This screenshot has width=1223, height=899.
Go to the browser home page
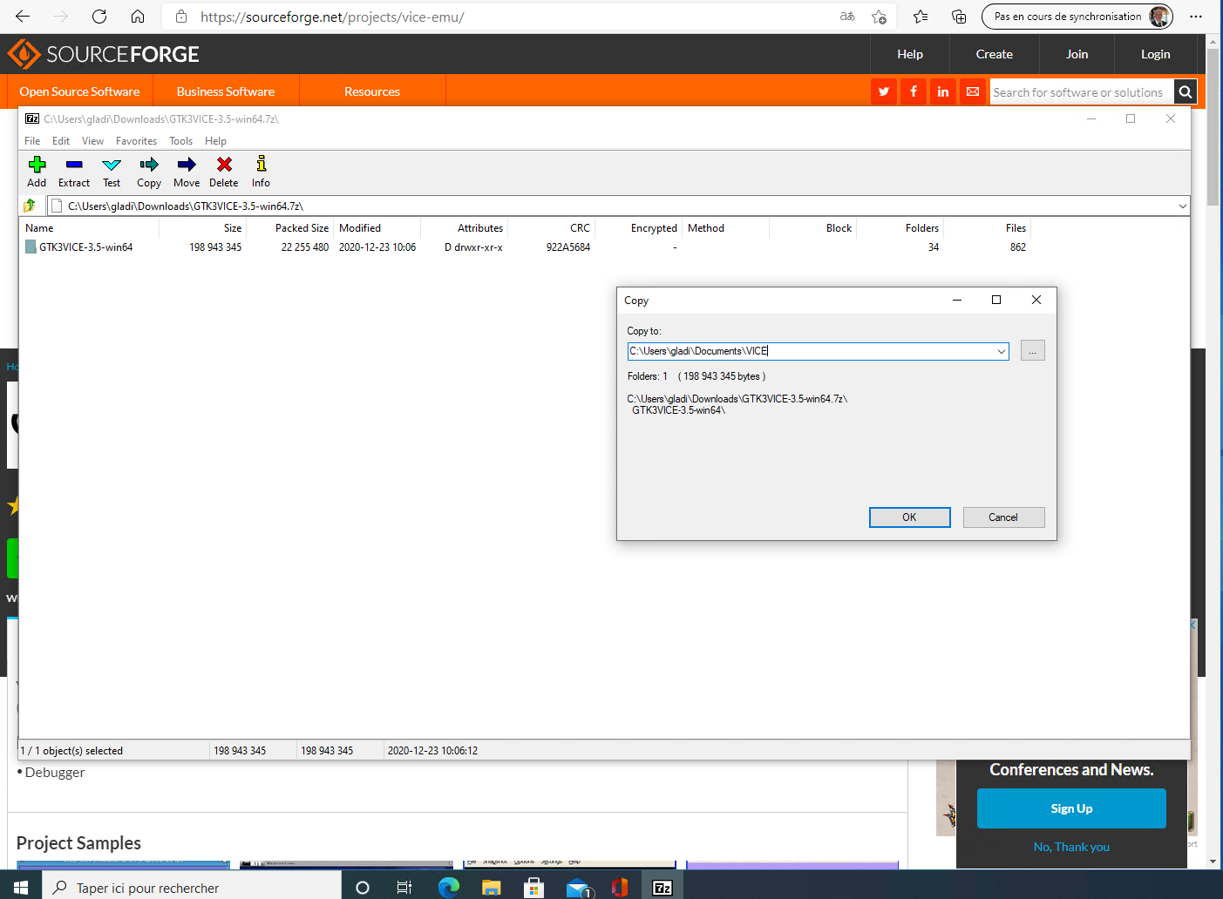click(x=138, y=17)
